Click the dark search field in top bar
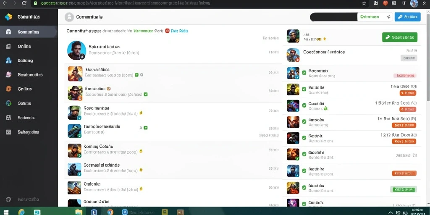Viewport: 430px width, 215px height. [x=333, y=17]
